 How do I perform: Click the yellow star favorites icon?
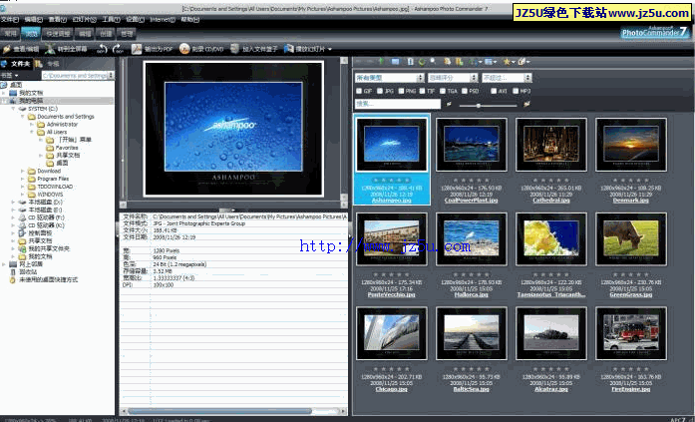tap(507, 62)
